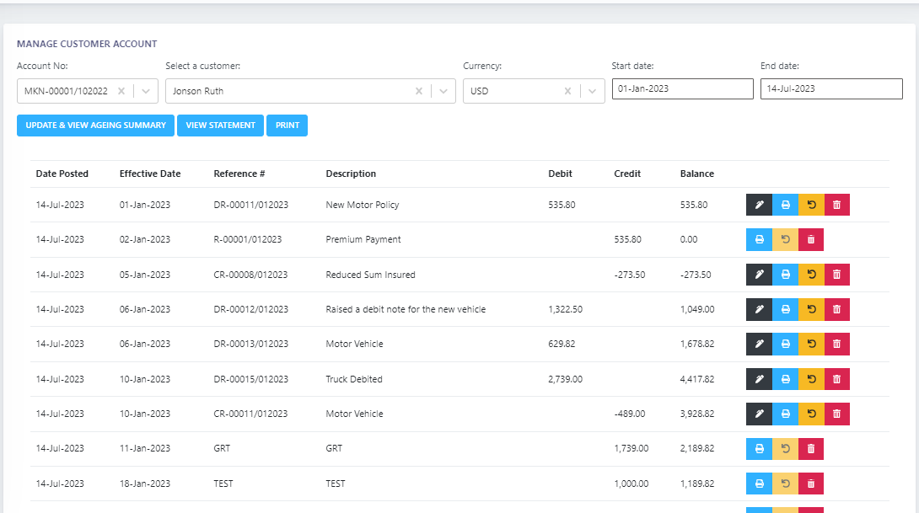919x513 pixels.
Task: Click the -489.00 credit amount
Action: click(x=630, y=414)
